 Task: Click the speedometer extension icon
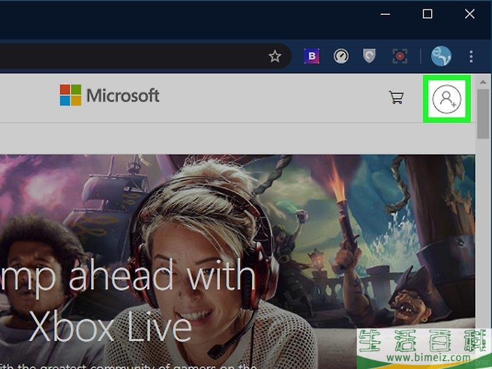(341, 57)
